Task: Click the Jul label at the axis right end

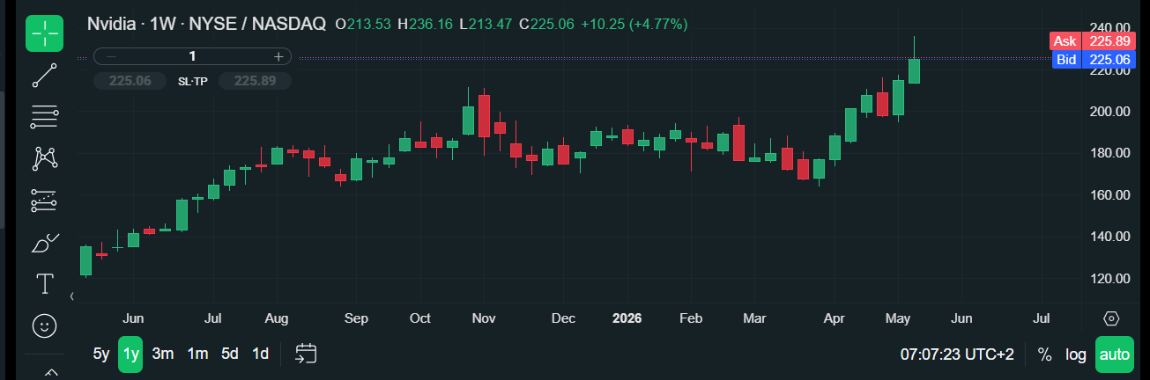Action: point(1042,318)
